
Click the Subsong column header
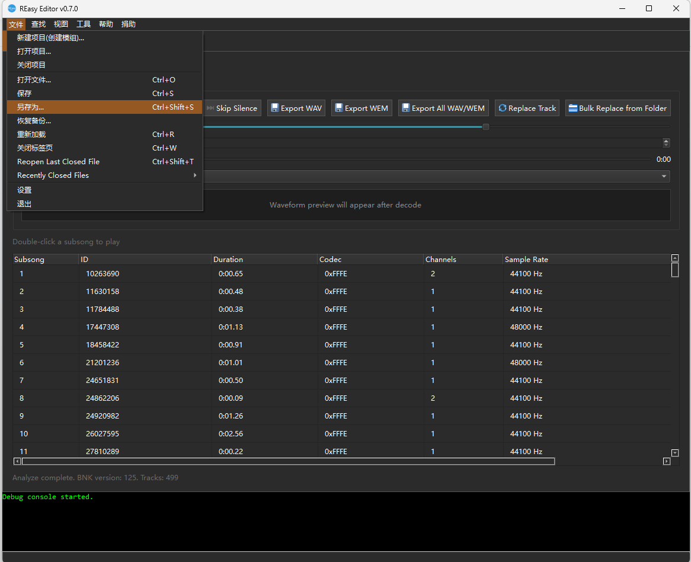click(x=46, y=260)
